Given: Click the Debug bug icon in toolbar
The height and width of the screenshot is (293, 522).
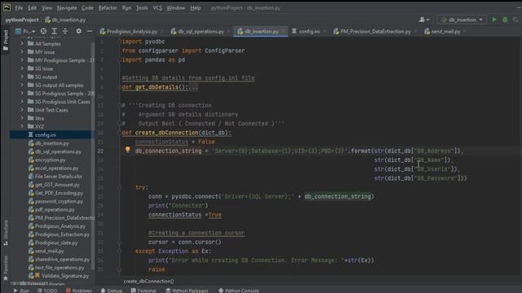Looking at the screenshot, I should (505, 20).
